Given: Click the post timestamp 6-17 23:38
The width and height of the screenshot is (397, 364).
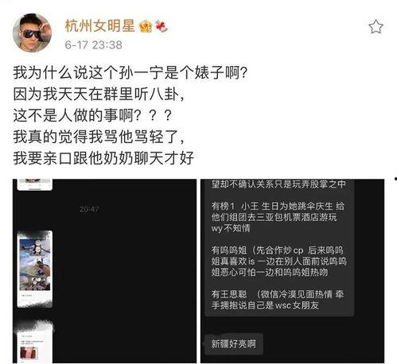Looking at the screenshot, I should pyautogui.click(x=93, y=45).
